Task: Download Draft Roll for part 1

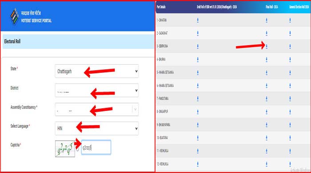Action: [198, 20]
